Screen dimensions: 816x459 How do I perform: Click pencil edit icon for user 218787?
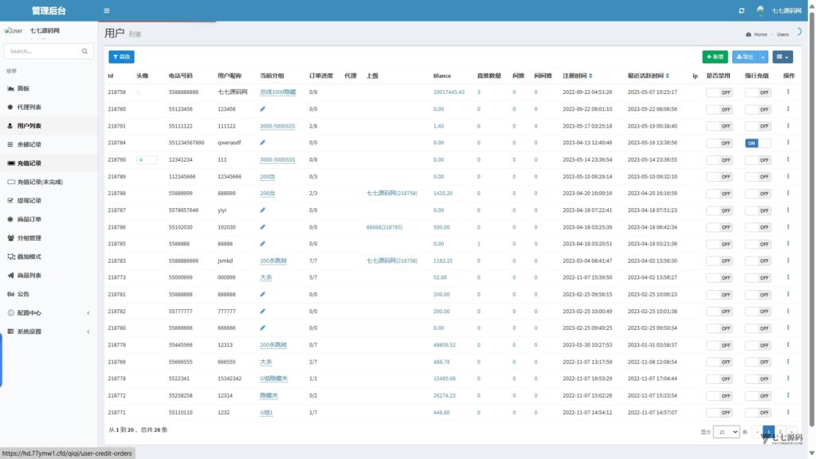[x=262, y=210]
